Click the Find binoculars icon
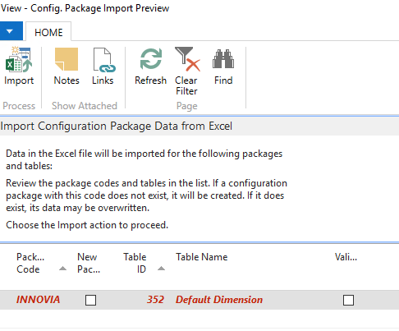 pos(223,59)
